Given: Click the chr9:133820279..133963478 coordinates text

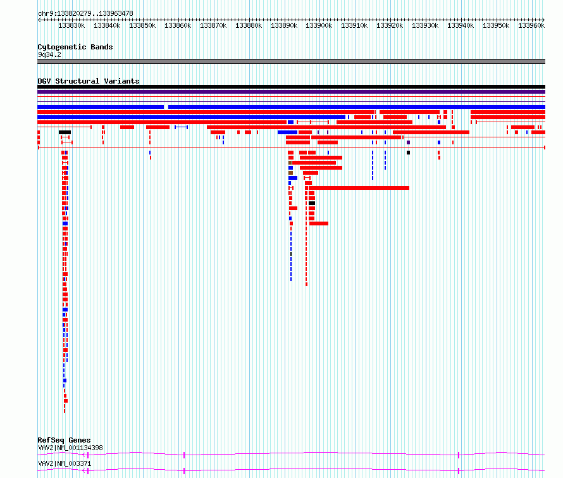Looking at the screenshot, I should 85,13.
